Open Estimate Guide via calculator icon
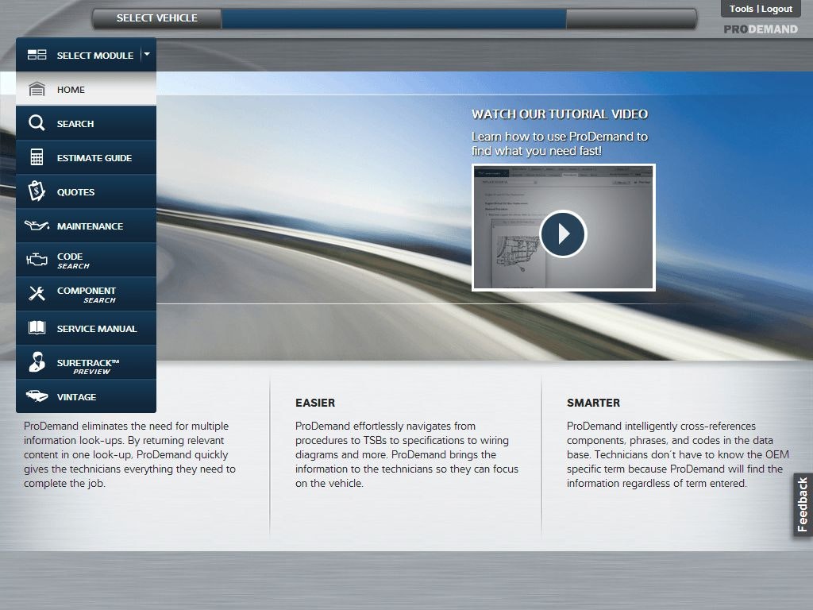 pos(37,157)
